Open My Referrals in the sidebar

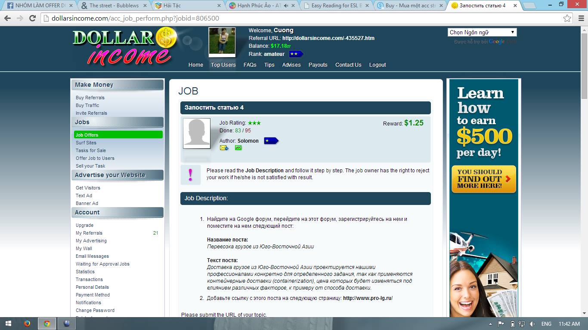pos(89,233)
